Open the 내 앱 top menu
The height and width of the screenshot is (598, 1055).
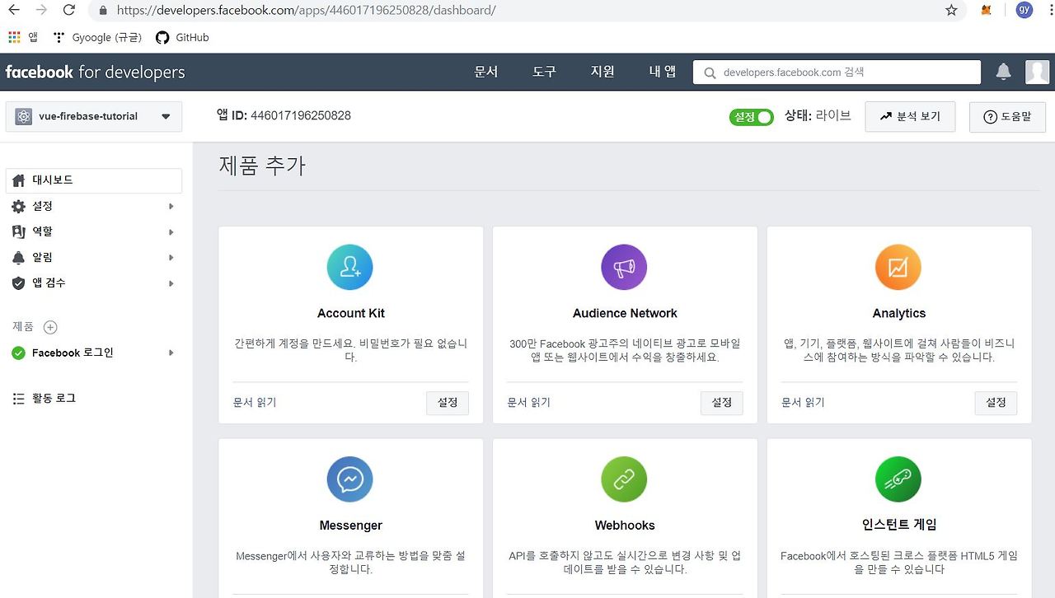click(x=663, y=72)
